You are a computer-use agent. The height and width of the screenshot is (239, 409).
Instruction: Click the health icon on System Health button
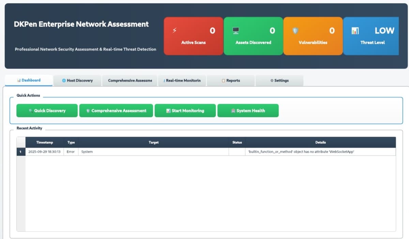pos(233,110)
